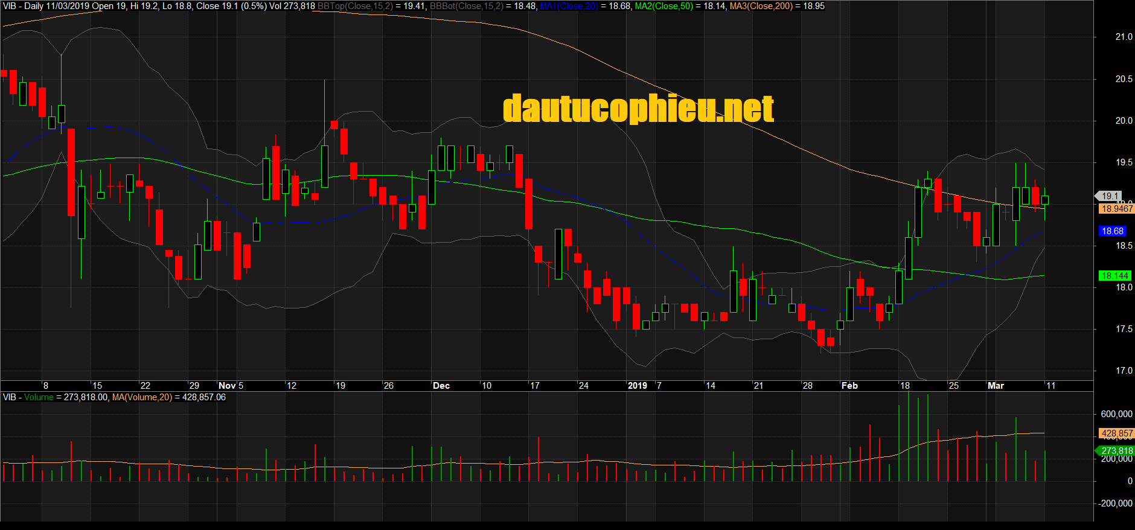Click the 17.5 price axis label
Viewport: 1135px width, 530px height.
[x=1124, y=329]
